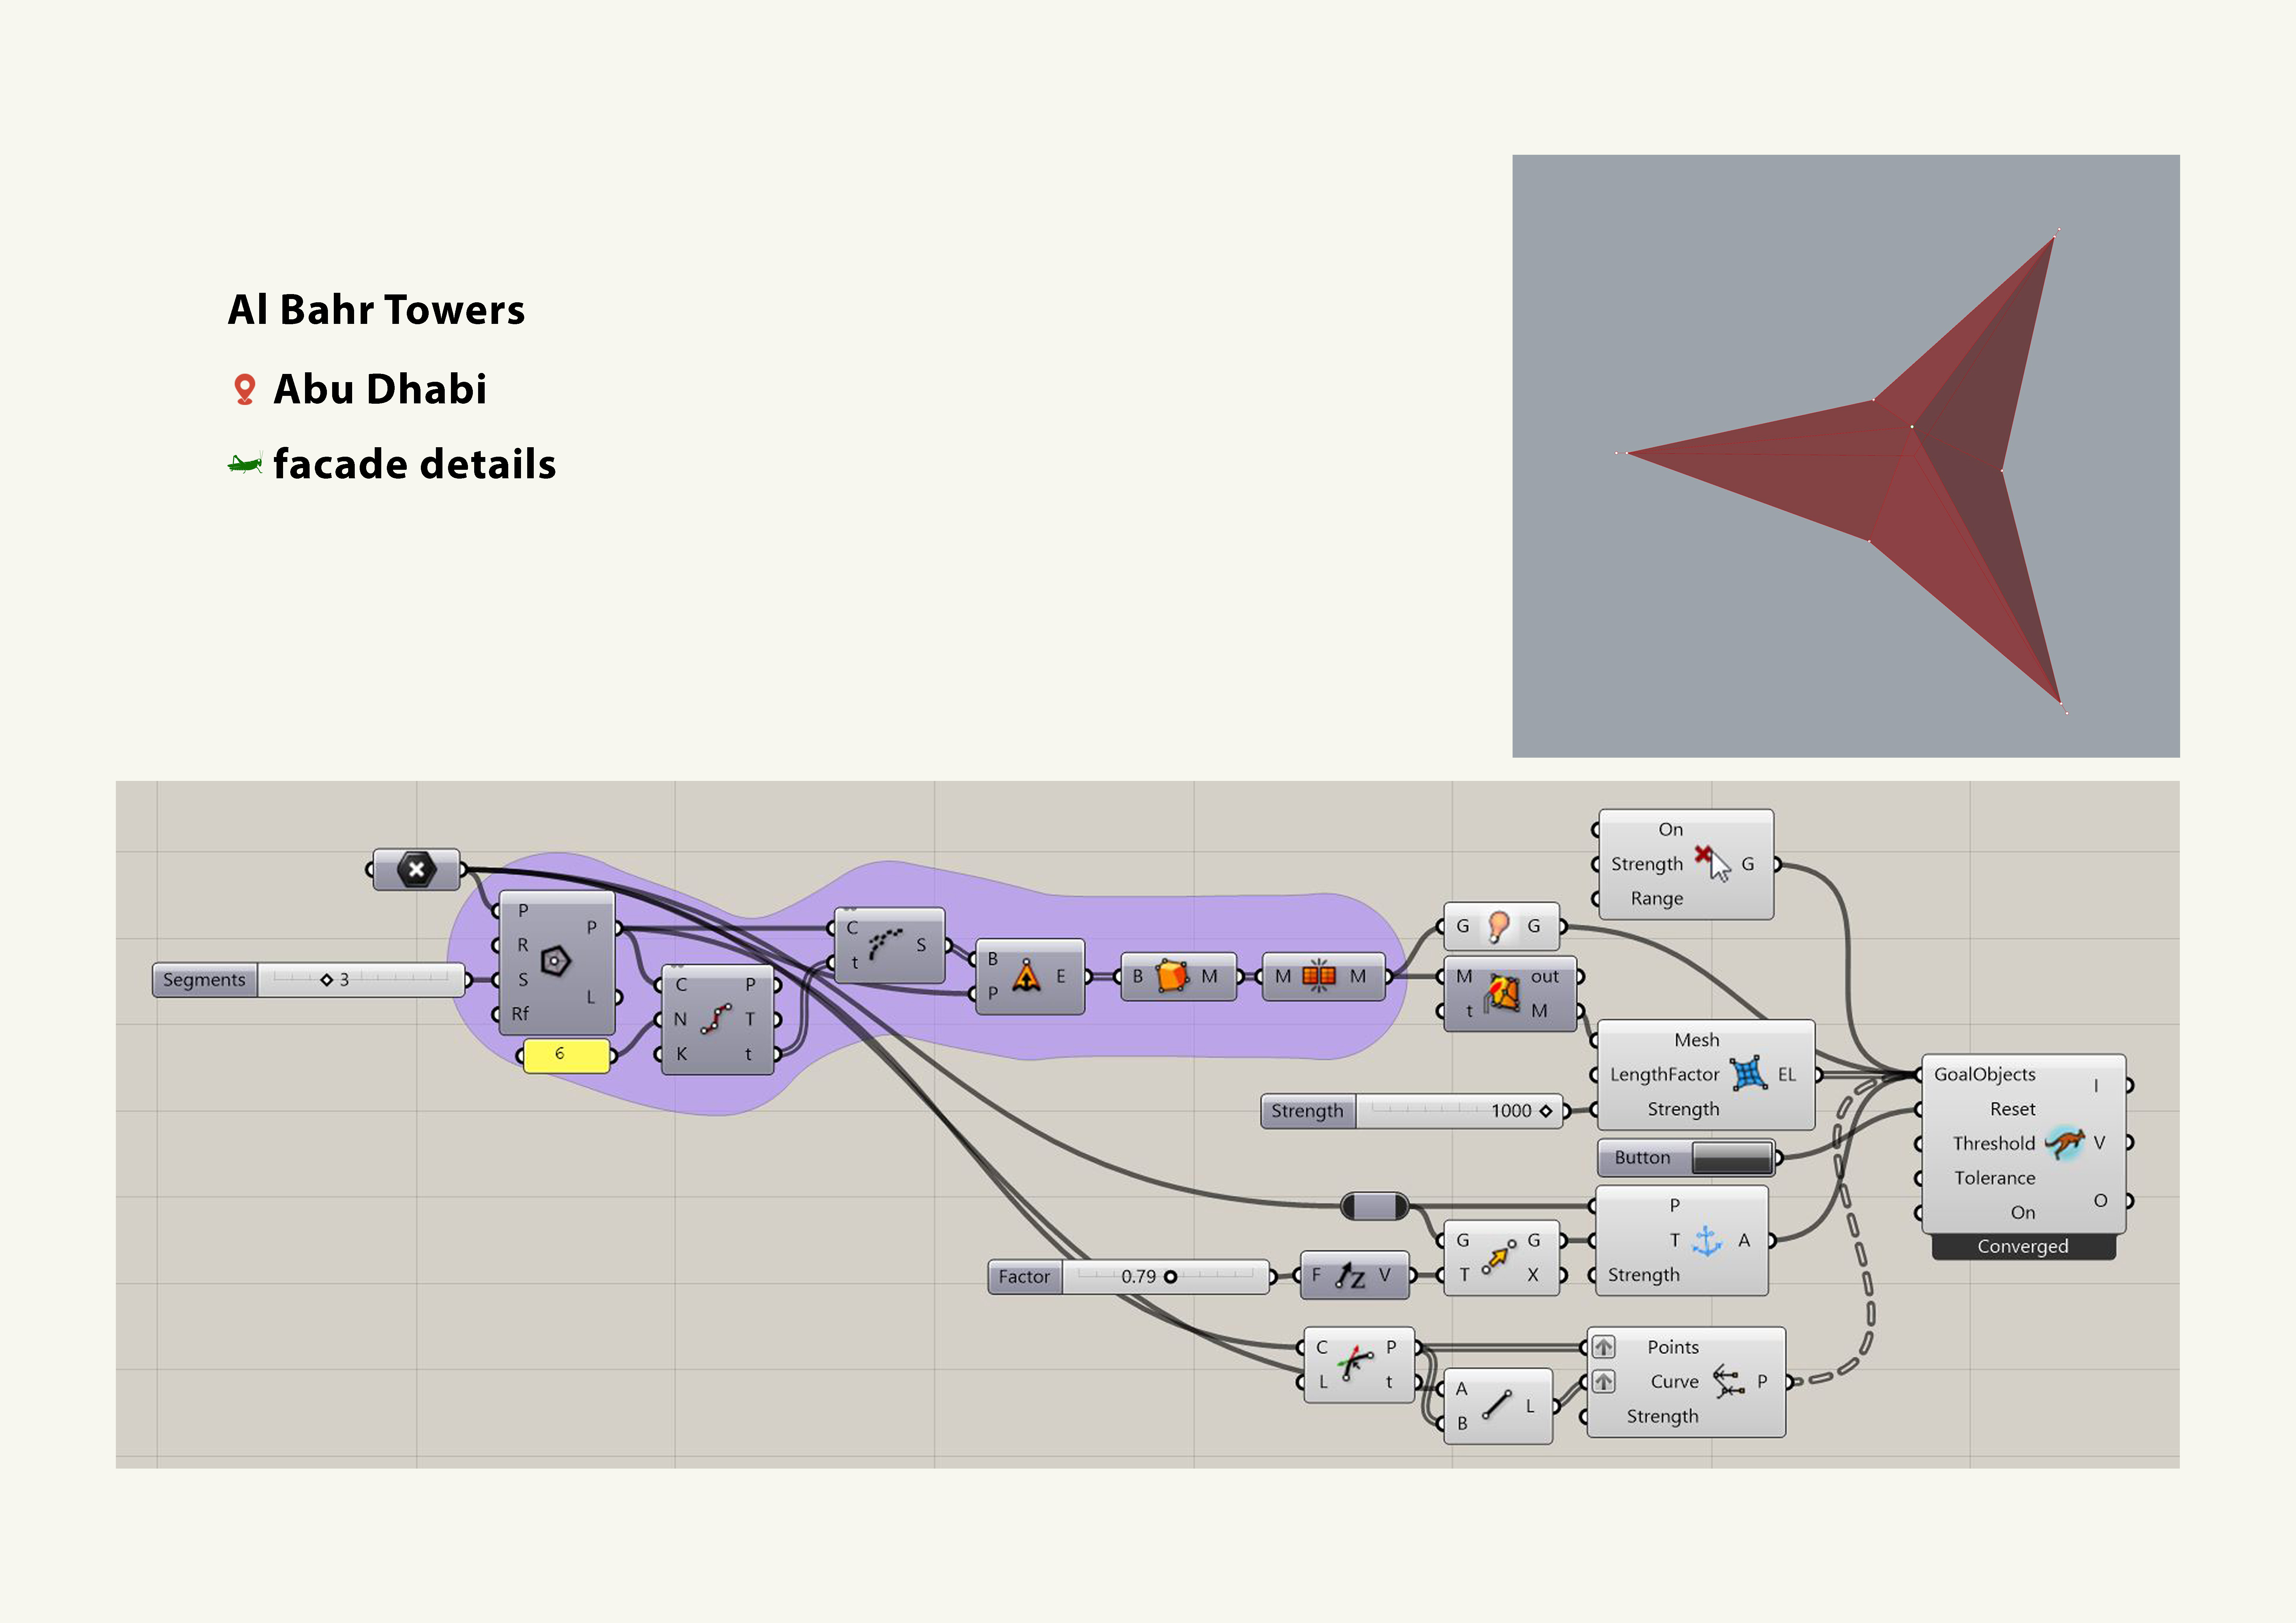Click the Mesh input of EdgeLengths
Viewport: 2296px width, 1623px height.
tap(1697, 1040)
